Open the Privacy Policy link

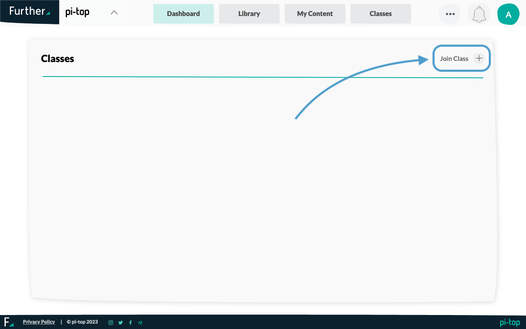(x=39, y=322)
